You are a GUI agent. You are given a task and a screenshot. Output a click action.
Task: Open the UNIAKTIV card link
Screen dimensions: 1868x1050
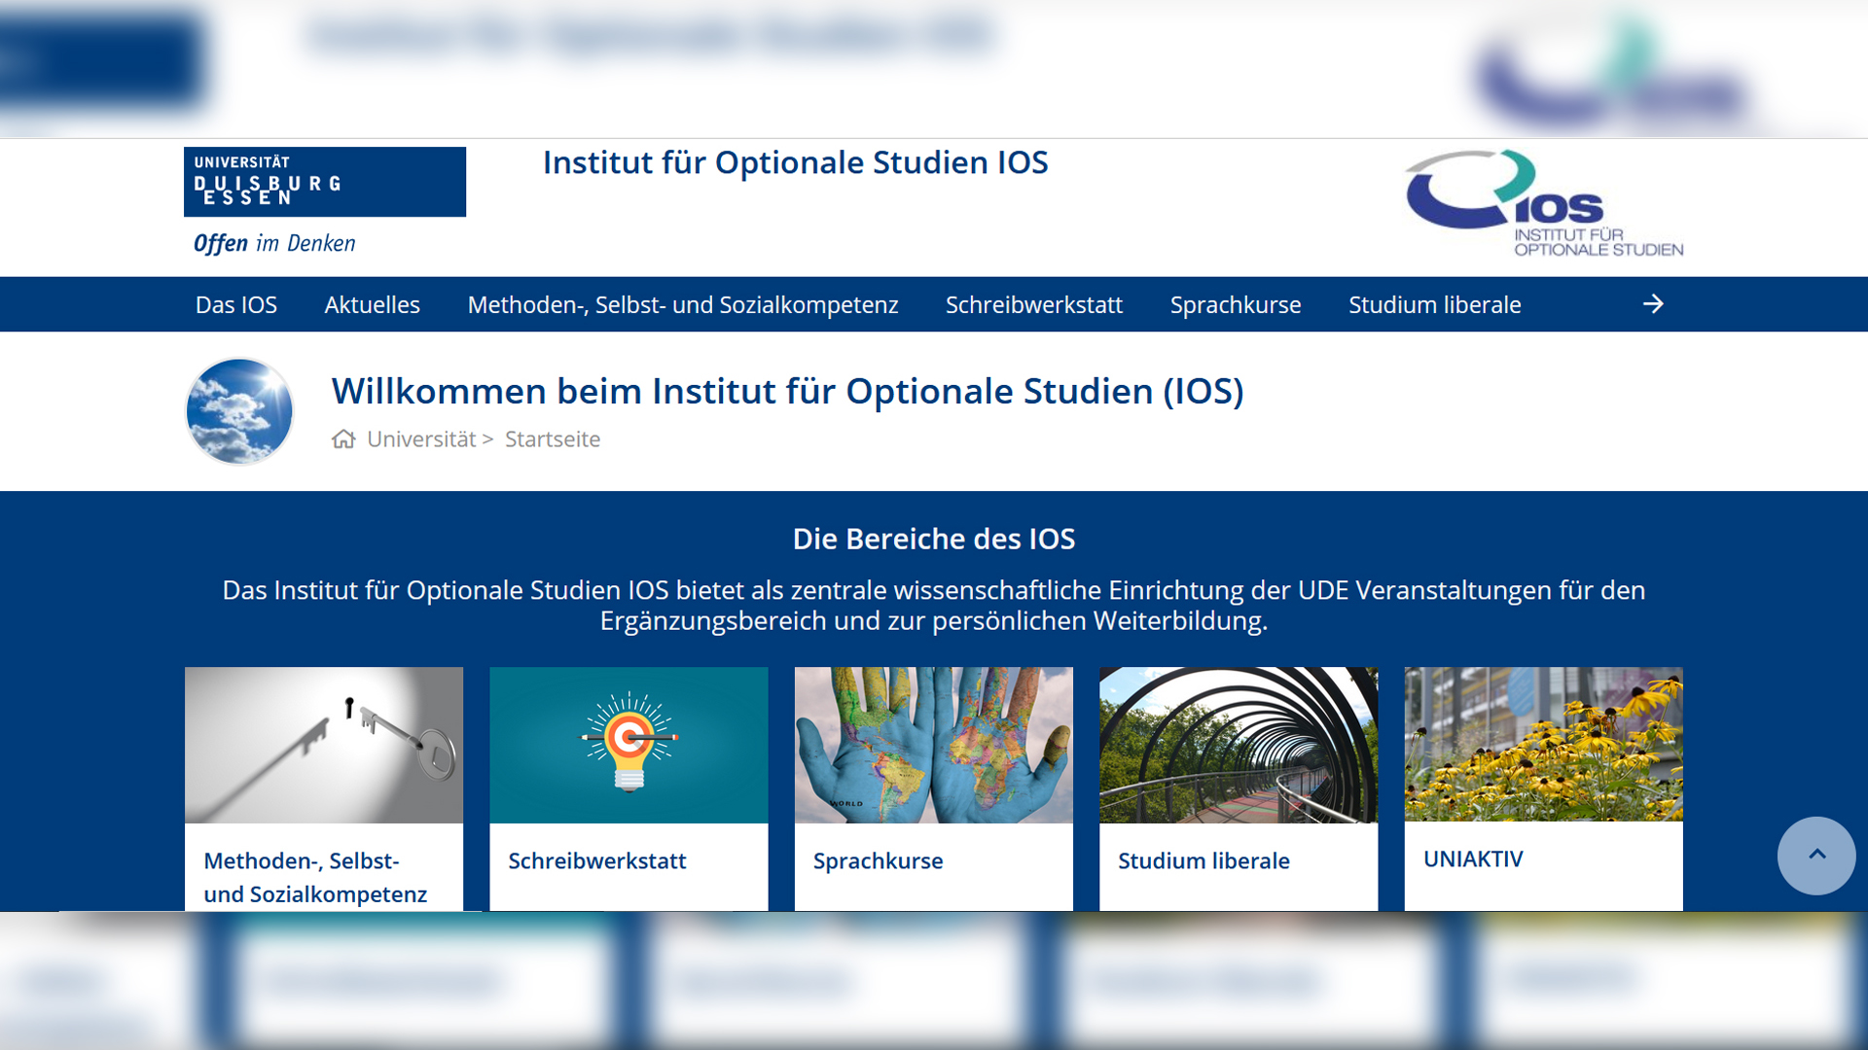tap(1473, 859)
